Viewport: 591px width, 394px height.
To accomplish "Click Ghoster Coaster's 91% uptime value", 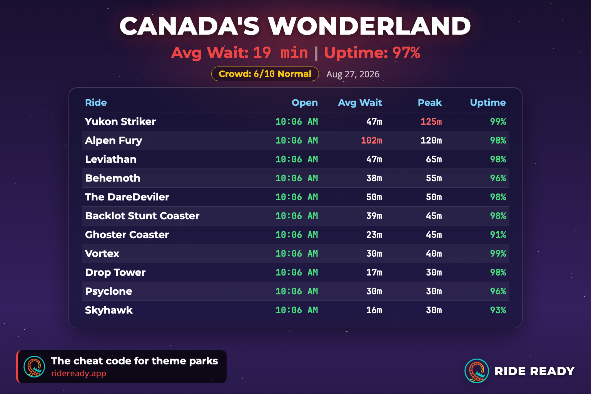I will click(498, 235).
